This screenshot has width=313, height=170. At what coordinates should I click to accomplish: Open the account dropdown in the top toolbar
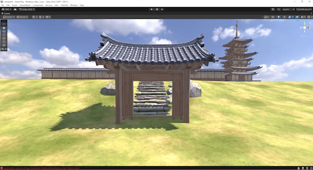(6, 9)
